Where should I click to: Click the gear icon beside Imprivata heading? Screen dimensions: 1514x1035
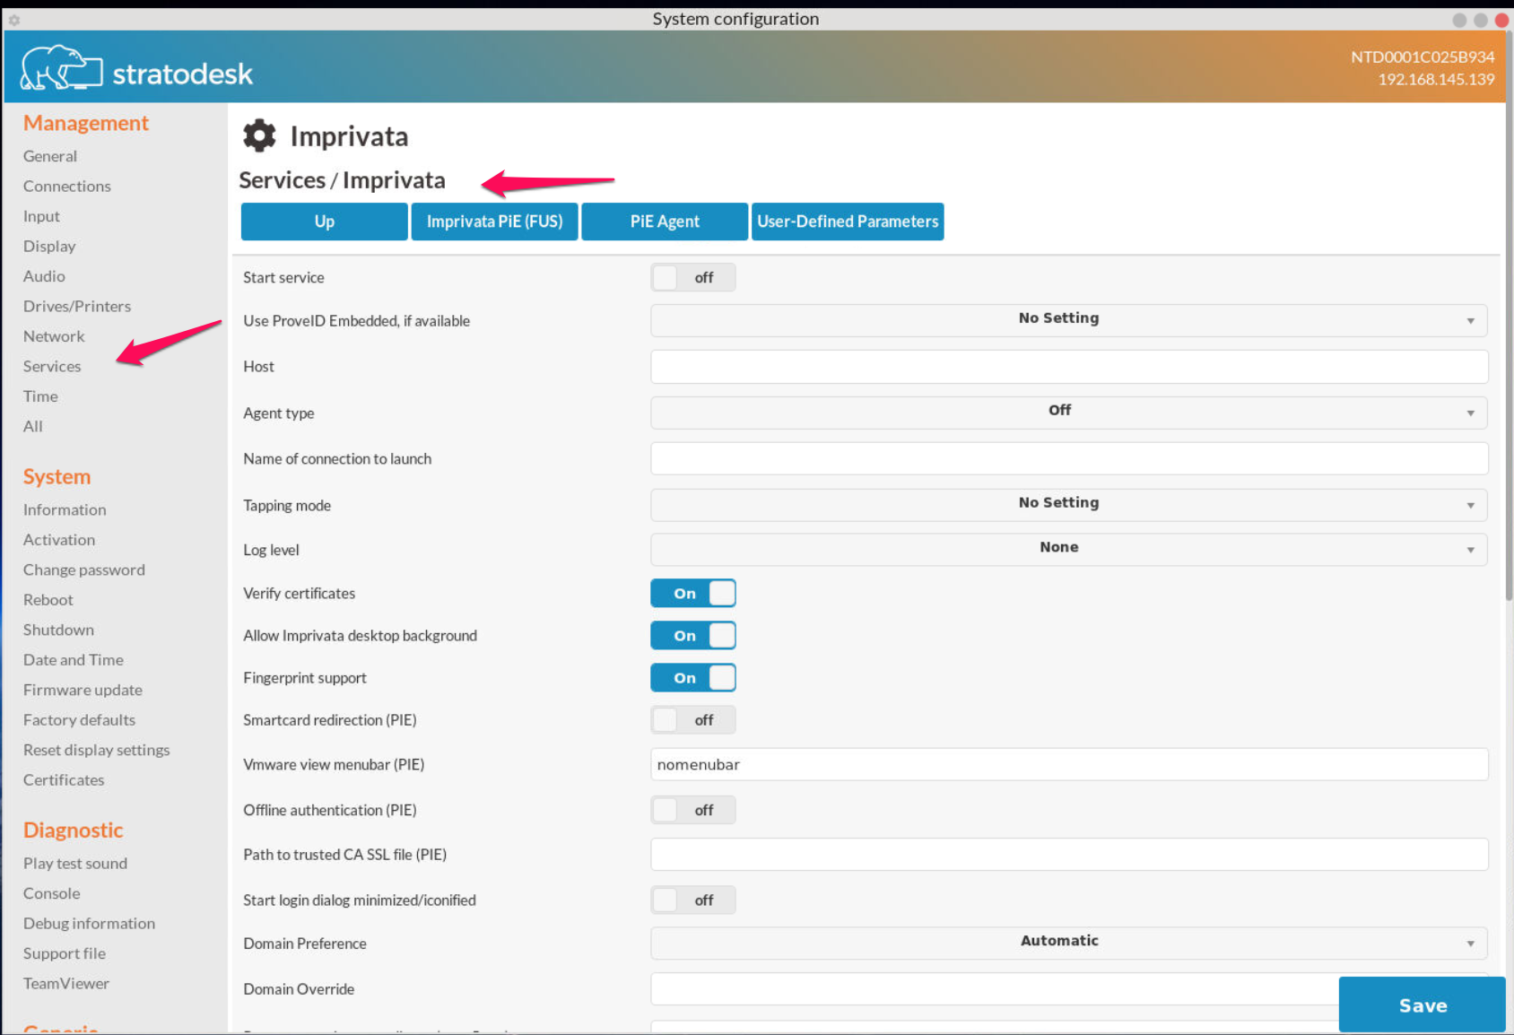pyautogui.click(x=259, y=135)
